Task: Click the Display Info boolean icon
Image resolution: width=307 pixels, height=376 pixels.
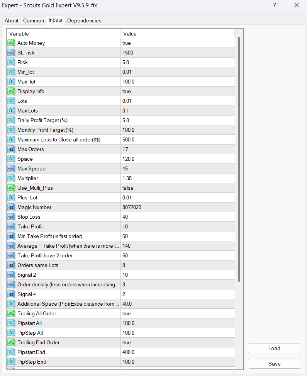Action: (11, 92)
